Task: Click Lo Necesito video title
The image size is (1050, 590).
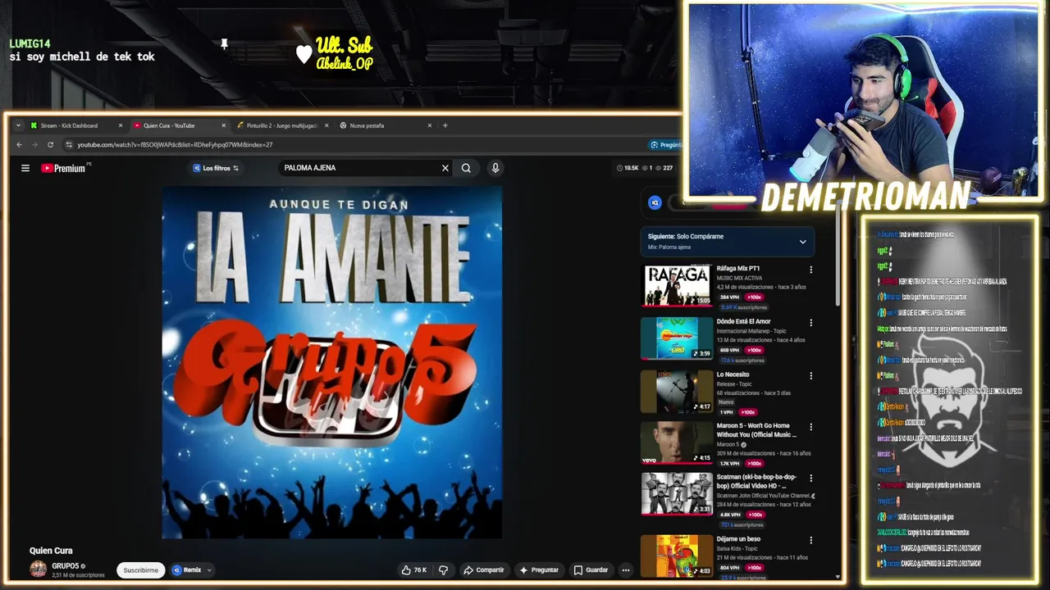Action: [x=733, y=374]
